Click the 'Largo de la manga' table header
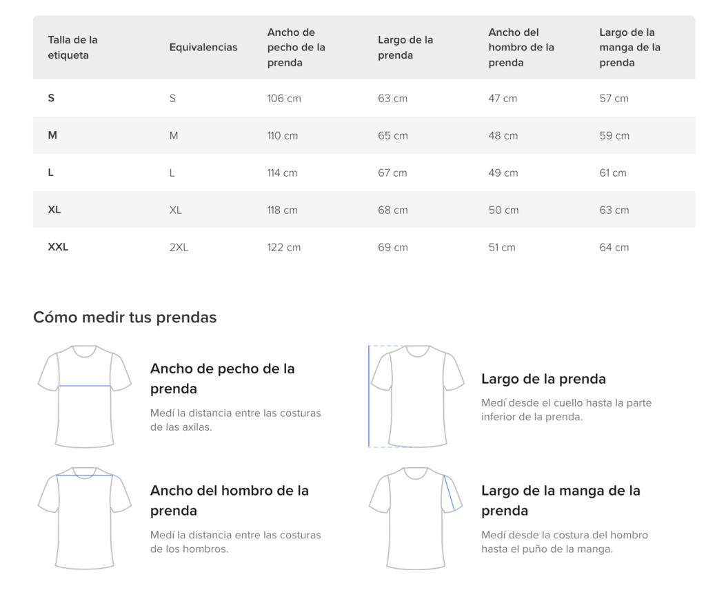This screenshot has height=606, width=706. tap(629, 48)
